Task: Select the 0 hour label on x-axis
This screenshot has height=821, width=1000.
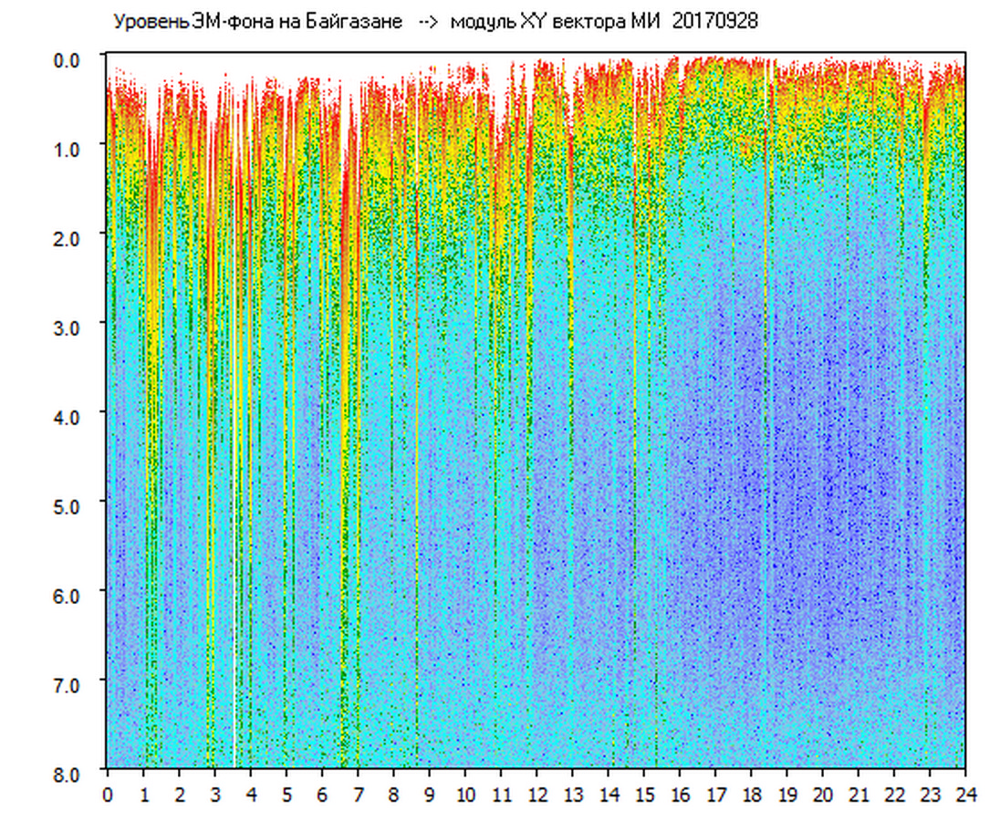Action: pos(108,794)
